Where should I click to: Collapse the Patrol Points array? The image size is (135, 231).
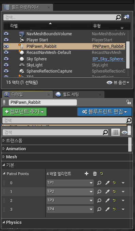click(4, 174)
